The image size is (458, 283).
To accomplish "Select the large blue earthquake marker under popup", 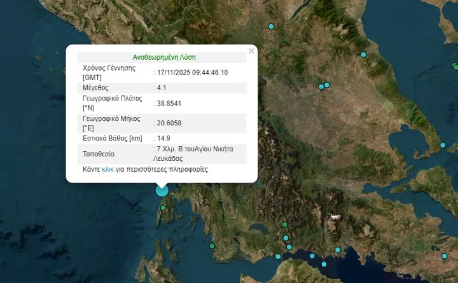I will point(162,190).
